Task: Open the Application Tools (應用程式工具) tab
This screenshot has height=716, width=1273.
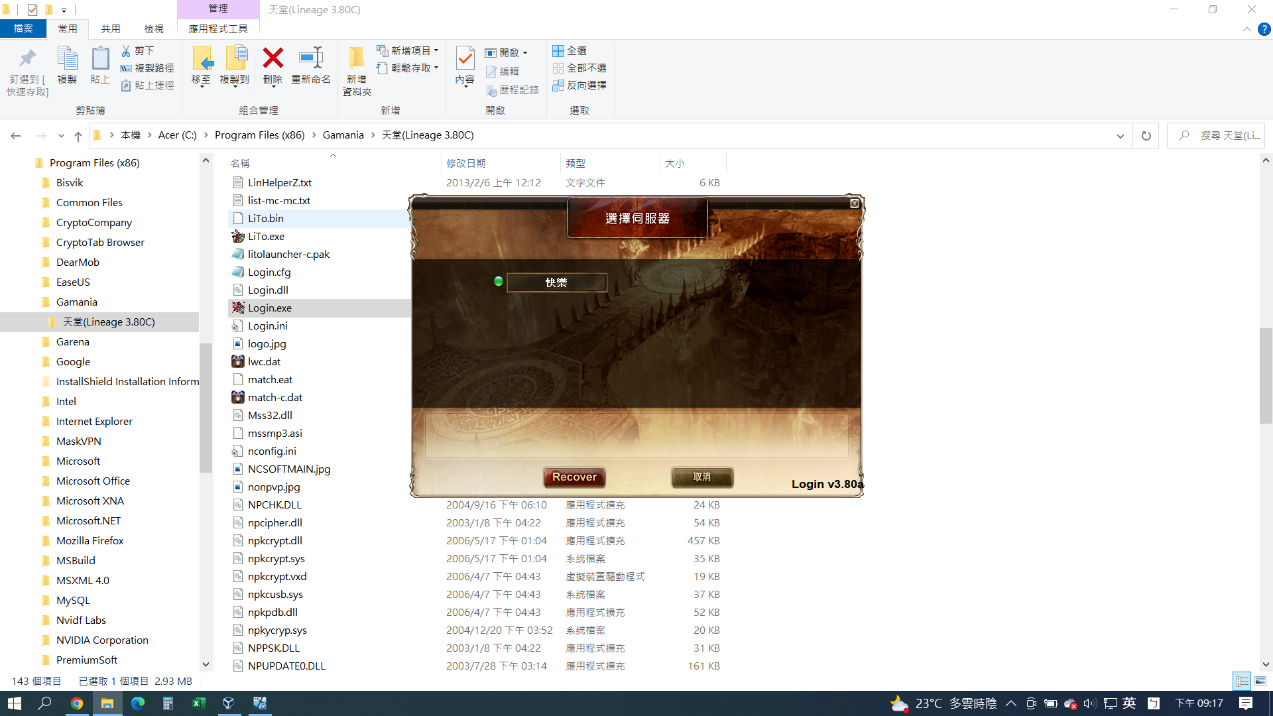Action: click(x=218, y=29)
